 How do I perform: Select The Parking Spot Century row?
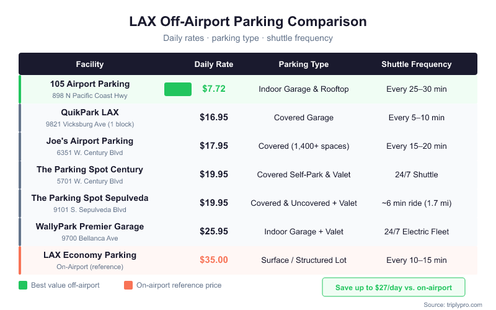pyautogui.click(x=90, y=170)
